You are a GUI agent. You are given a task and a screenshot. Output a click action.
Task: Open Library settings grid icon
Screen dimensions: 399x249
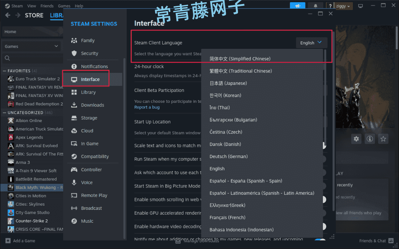[x=74, y=92]
